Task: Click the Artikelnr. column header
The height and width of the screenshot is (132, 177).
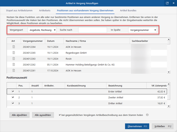Action: coord(54,85)
